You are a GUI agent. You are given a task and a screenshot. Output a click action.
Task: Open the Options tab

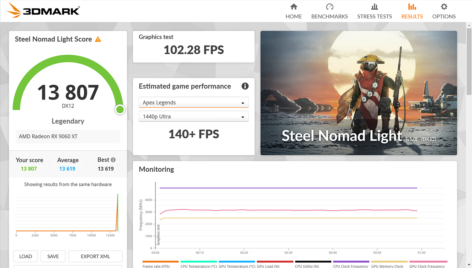[444, 11]
